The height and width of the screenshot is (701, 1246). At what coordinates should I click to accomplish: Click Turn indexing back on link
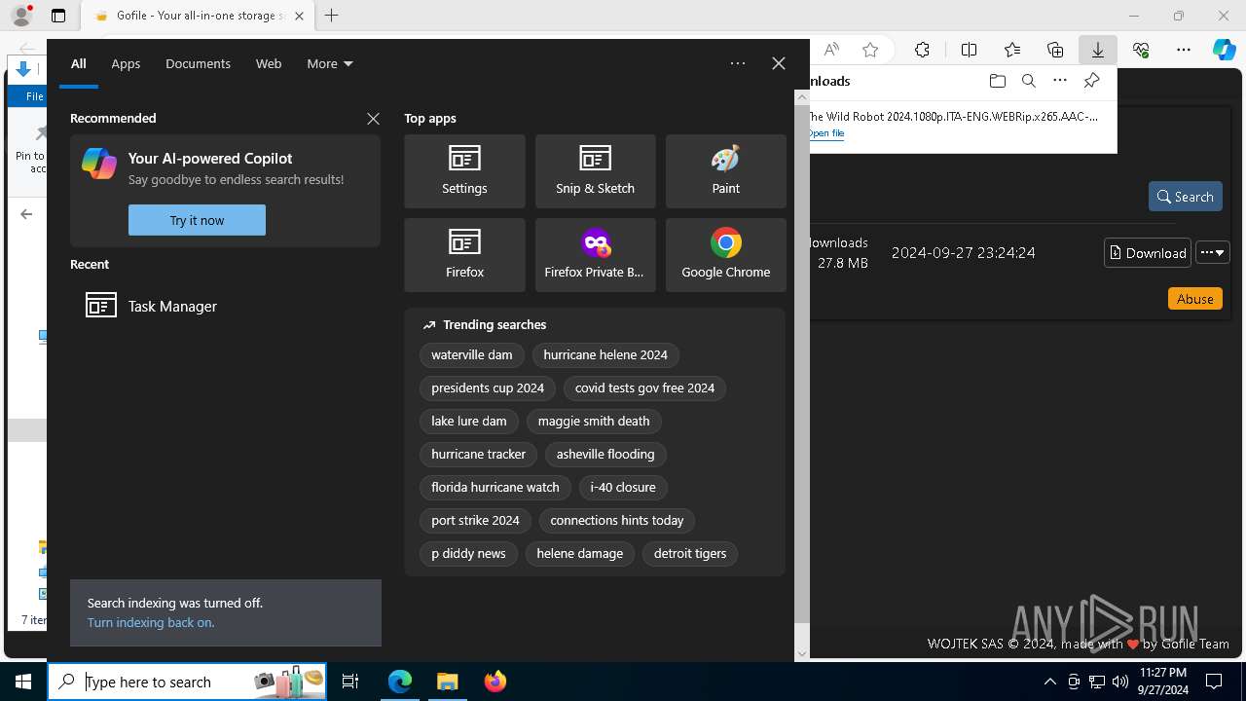pyautogui.click(x=151, y=622)
